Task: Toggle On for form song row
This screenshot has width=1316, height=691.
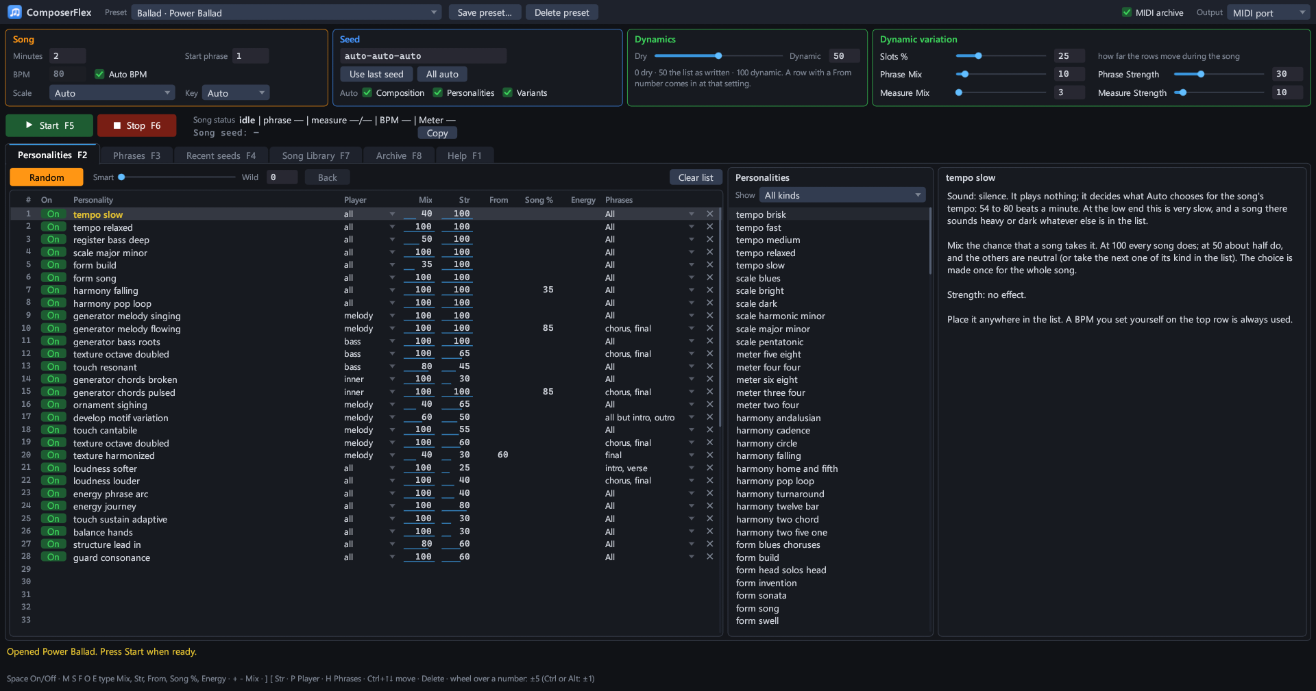Action: click(53, 277)
